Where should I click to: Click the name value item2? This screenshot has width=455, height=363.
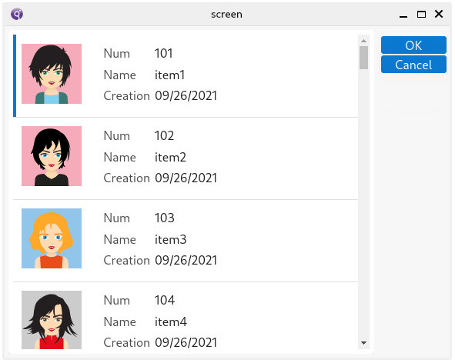170,158
